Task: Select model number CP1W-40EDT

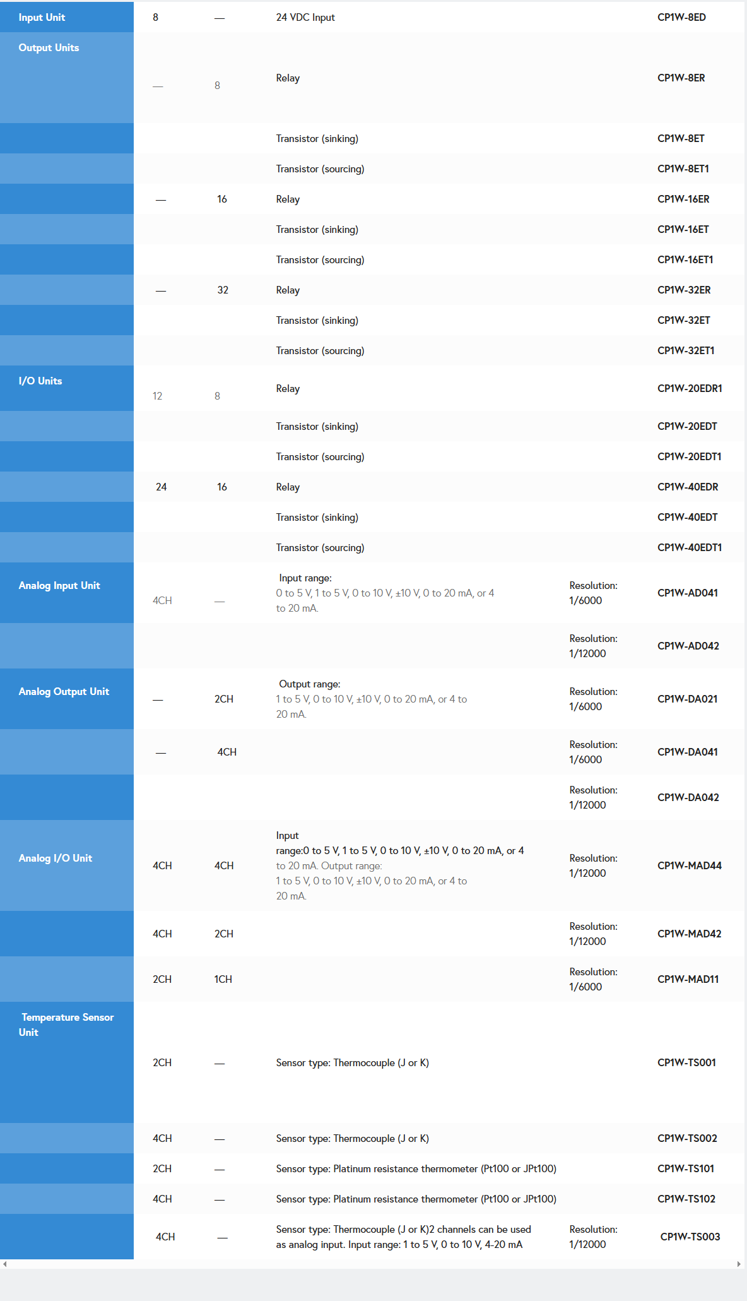Action: (x=688, y=517)
